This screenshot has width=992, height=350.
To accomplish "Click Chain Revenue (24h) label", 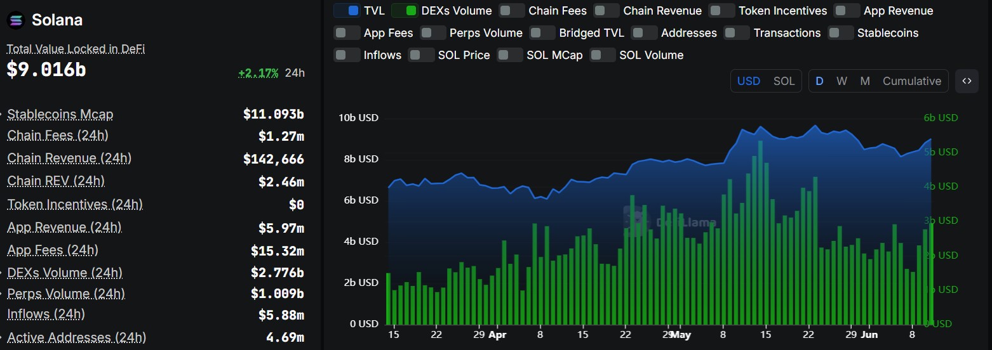I will click(69, 159).
